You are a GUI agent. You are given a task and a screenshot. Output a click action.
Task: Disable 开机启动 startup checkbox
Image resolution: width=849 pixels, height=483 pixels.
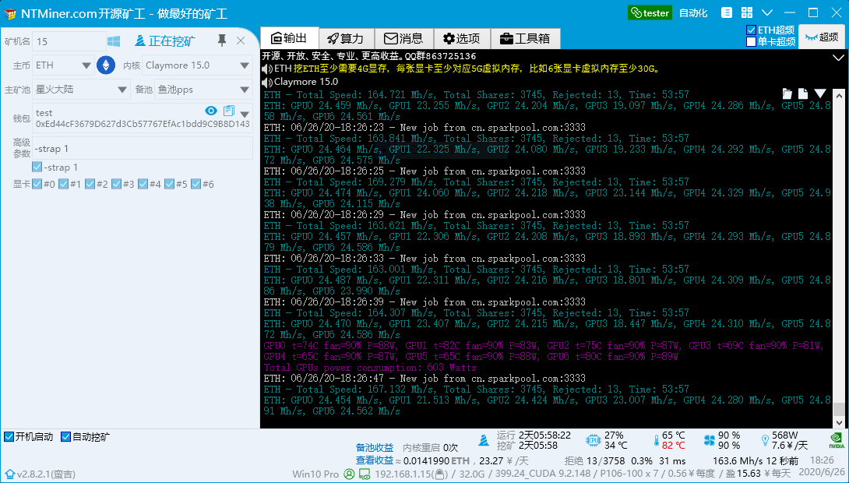click(x=9, y=436)
